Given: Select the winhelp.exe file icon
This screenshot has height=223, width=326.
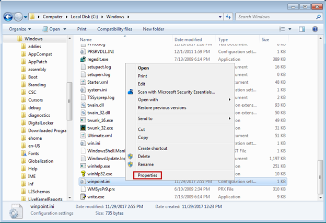Looking at the screenshot, I should [83, 166].
